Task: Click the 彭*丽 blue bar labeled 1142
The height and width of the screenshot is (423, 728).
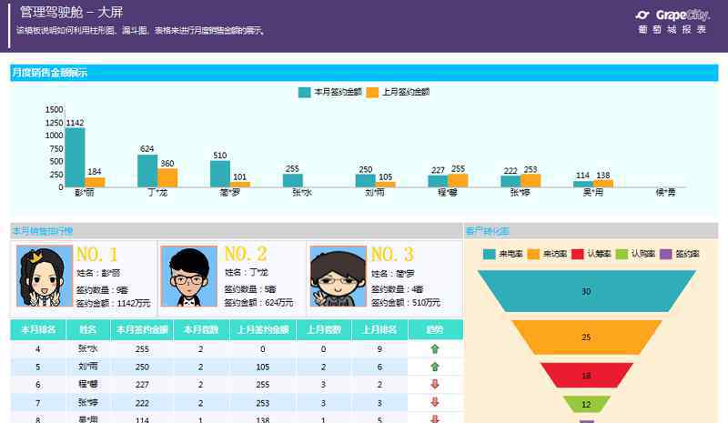Action: tap(75, 157)
